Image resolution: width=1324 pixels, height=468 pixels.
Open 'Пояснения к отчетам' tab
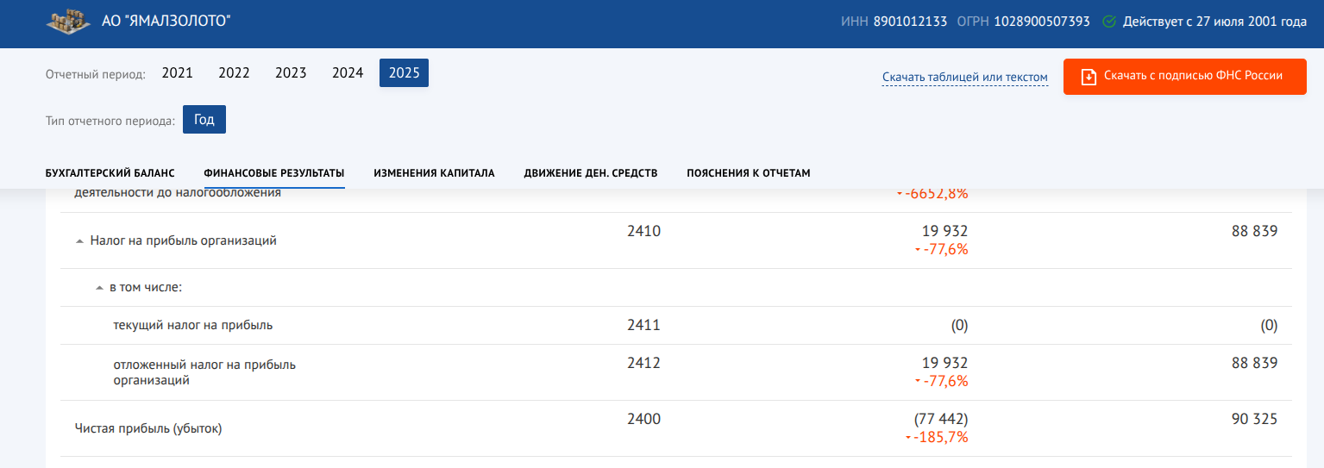[749, 173]
